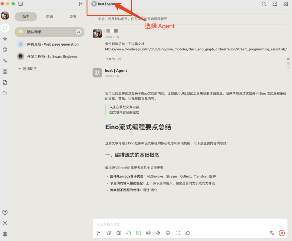Enable web search with the globe icon
Screen dimensions: 292x241
point(119,233)
